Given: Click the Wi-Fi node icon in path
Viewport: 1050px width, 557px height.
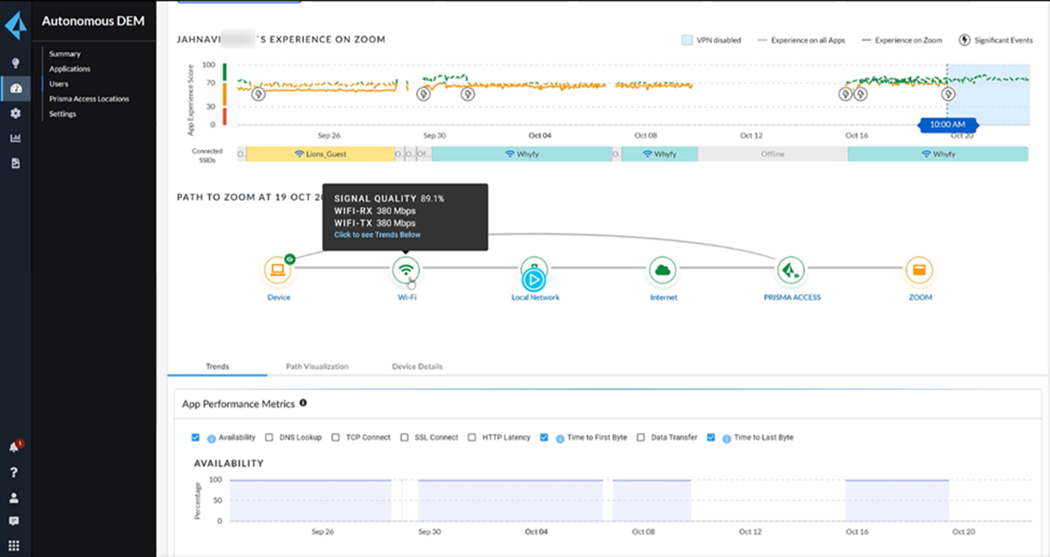Looking at the screenshot, I should click(x=406, y=271).
